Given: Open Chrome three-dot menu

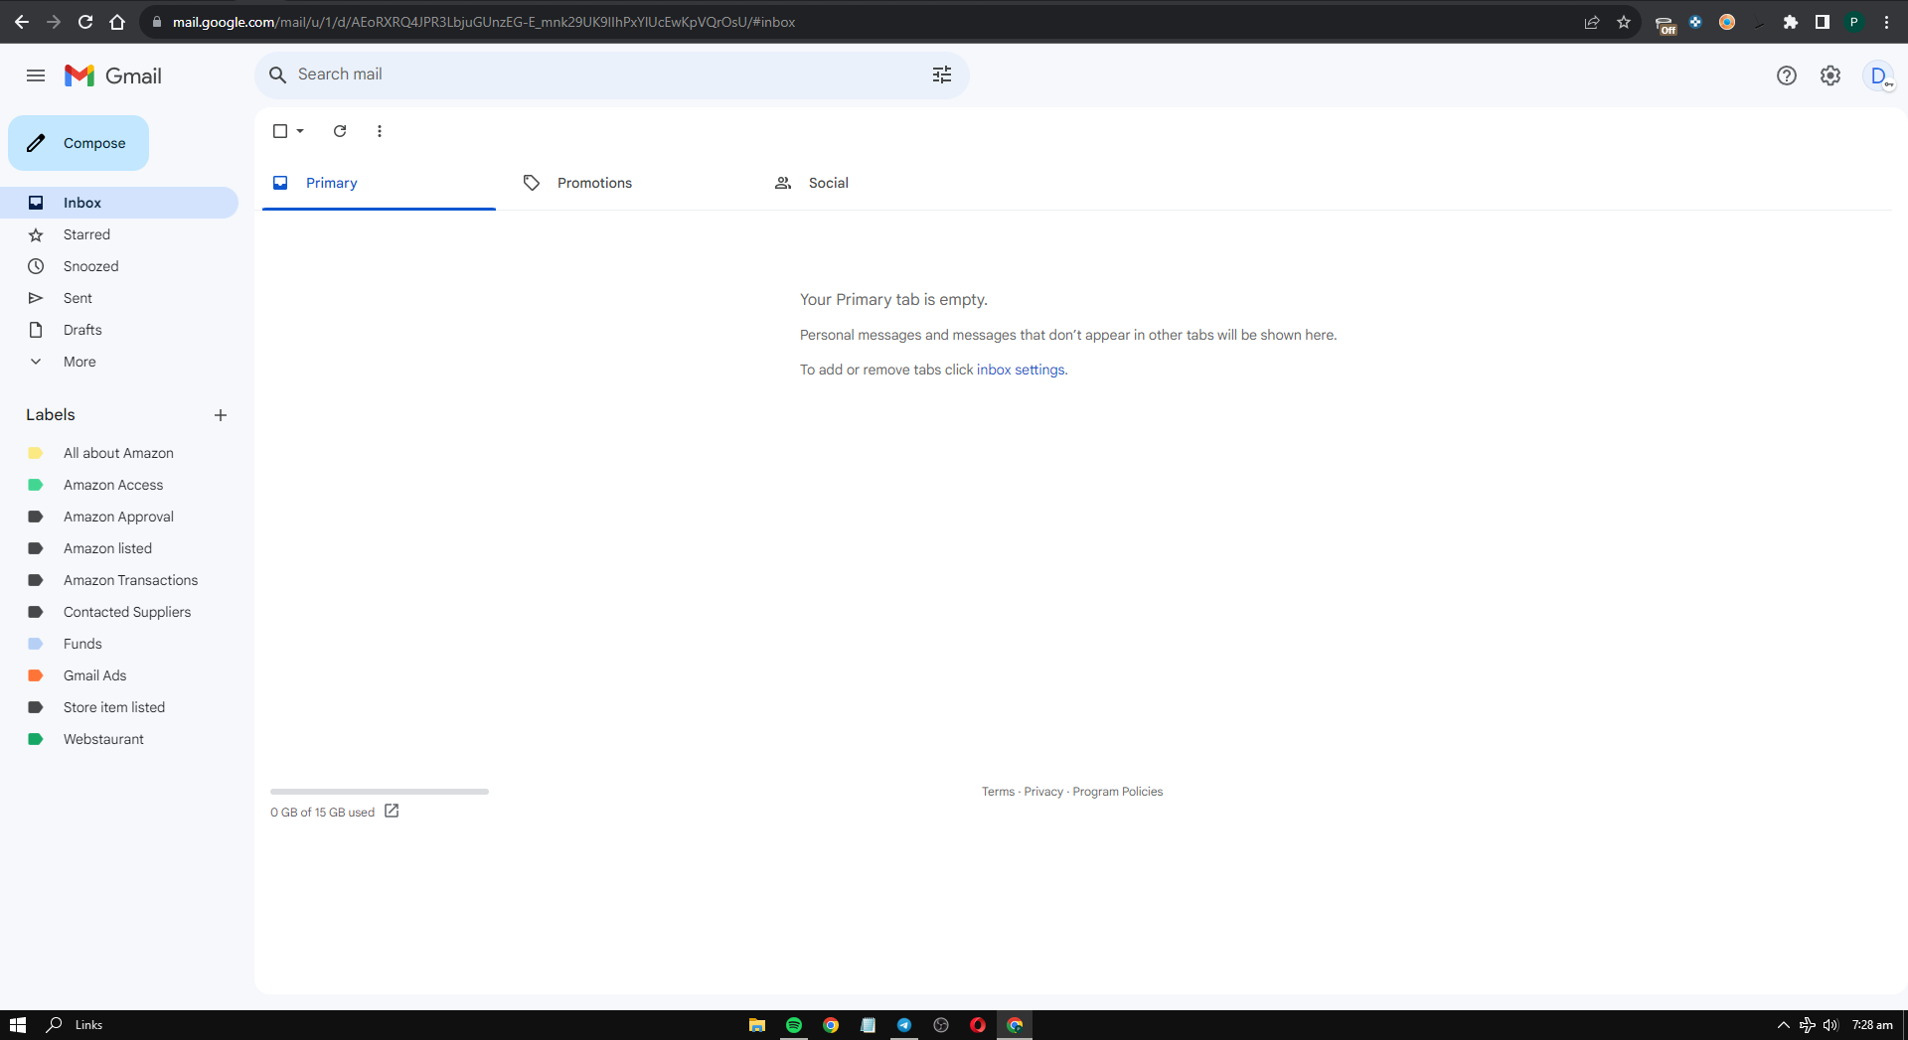Looking at the screenshot, I should click(1886, 22).
